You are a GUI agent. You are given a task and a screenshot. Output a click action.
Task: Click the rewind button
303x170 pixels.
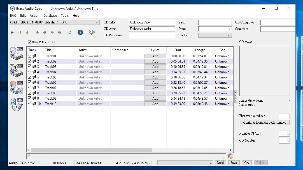[45, 32]
